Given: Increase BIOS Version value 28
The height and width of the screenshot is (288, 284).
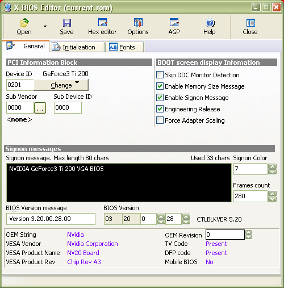Looking at the screenshot, I should coord(186,216).
